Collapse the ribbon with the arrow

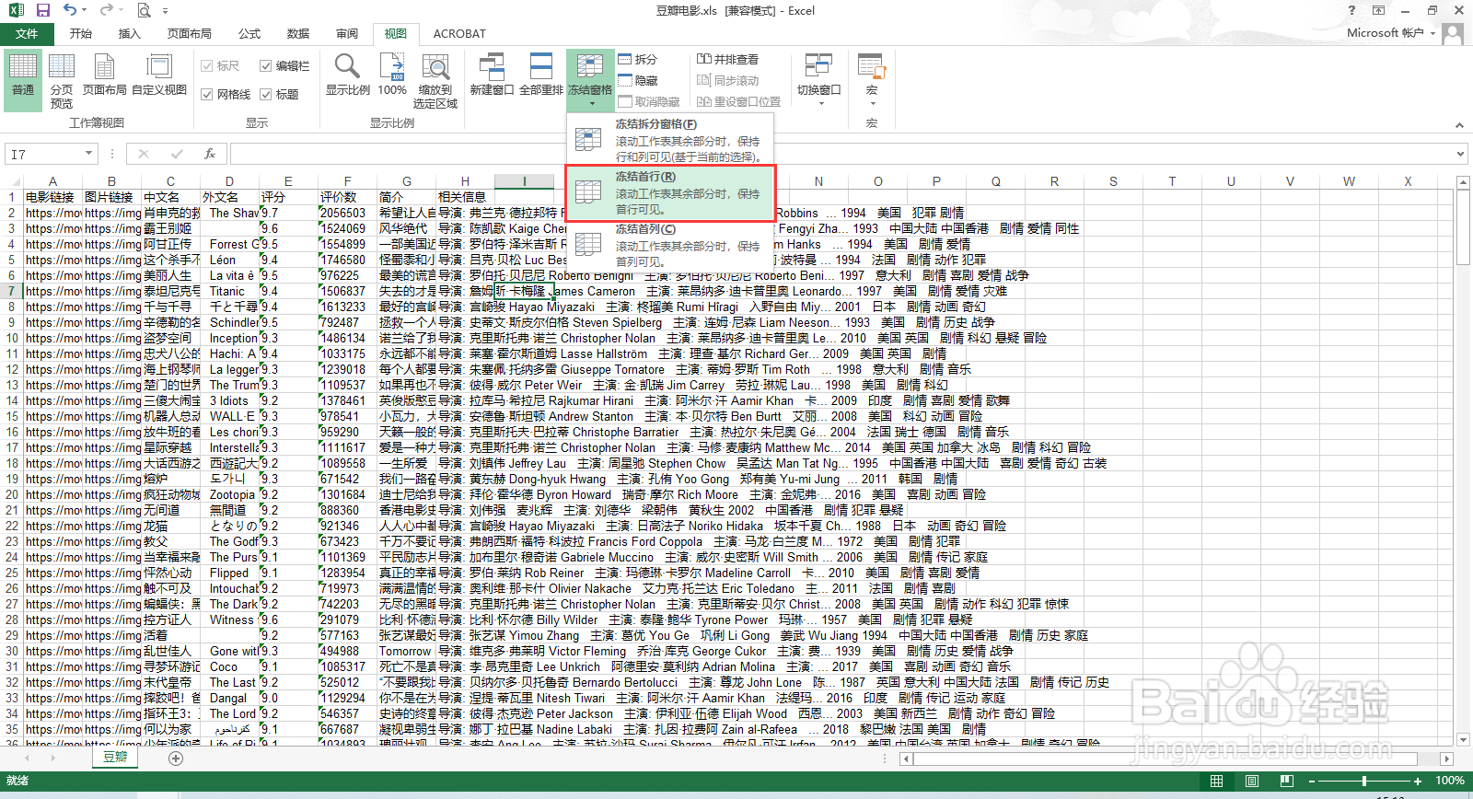[x=1459, y=124]
